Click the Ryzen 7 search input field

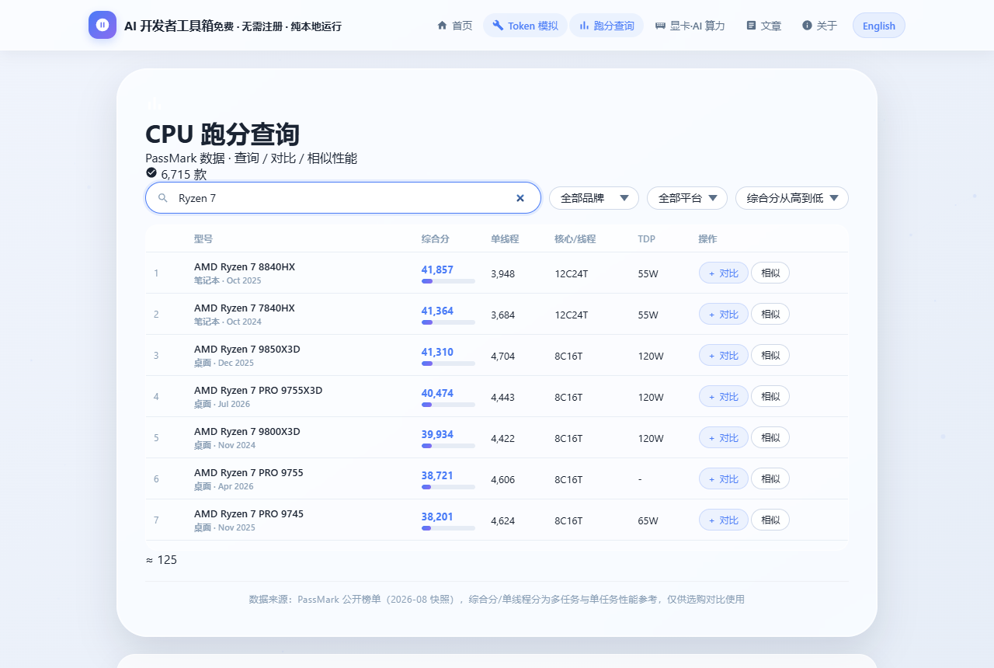click(x=343, y=198)
